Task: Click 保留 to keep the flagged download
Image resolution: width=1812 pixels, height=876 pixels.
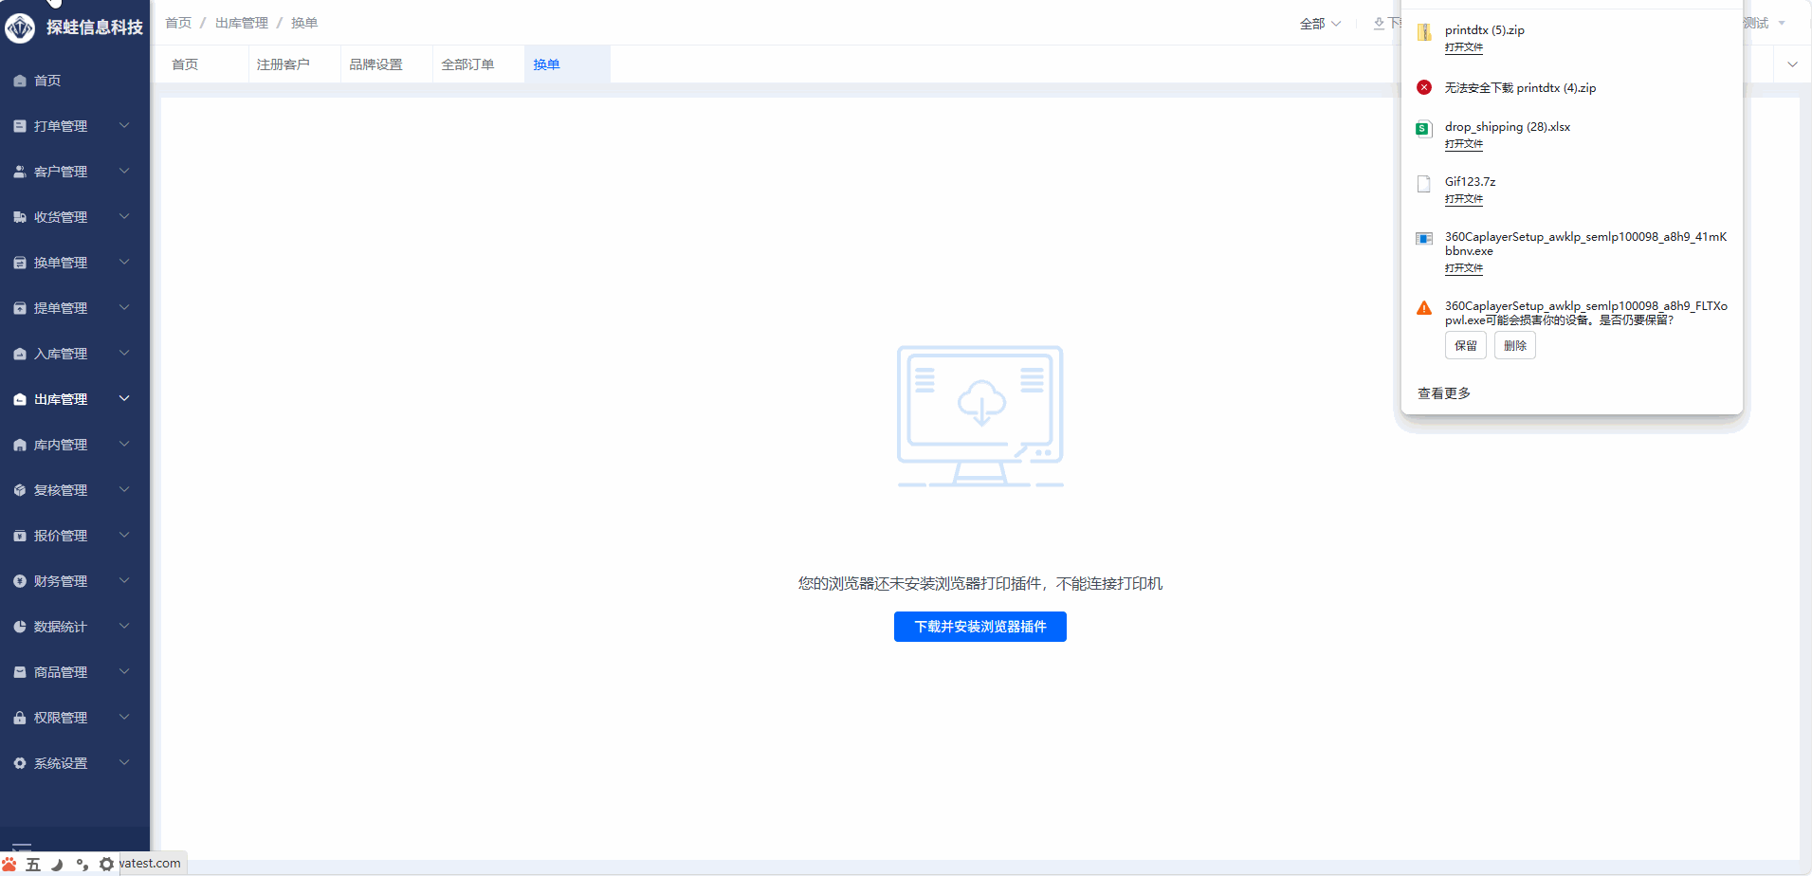Action: (1465, 346)
